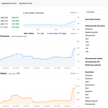Image resolution: width=108 pixels, height=108 pixels.
Task: Select Bild backlinks entry
Action: click(87, 94)
